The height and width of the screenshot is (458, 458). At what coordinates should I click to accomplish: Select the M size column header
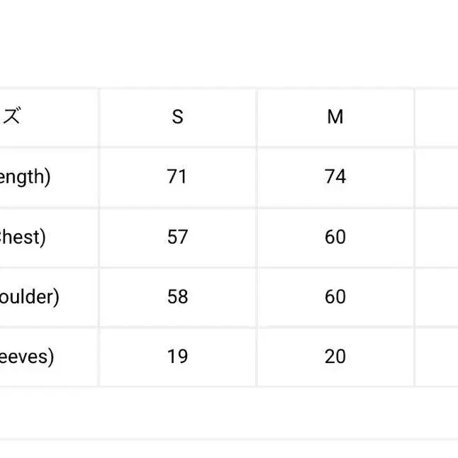pos(335,117)
